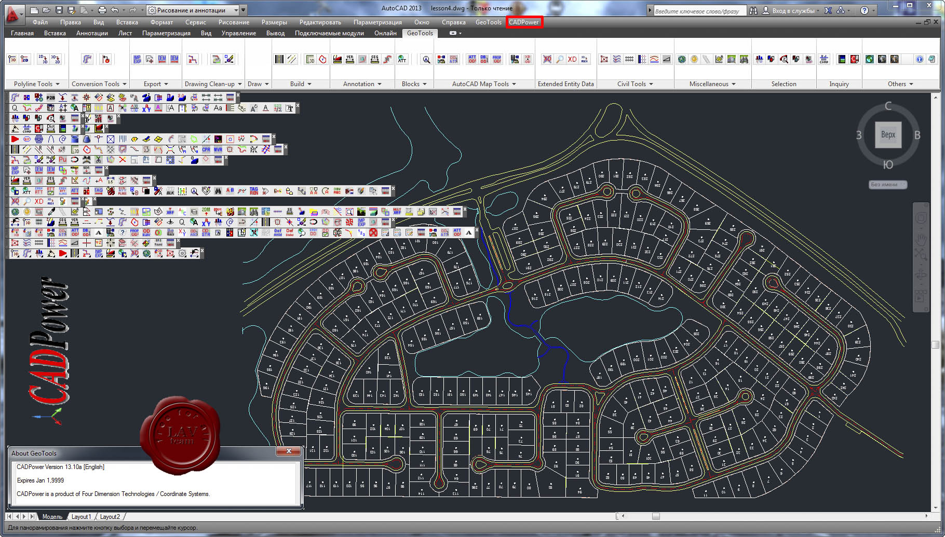945x537 pixels.
Task: Select the Модель tab
Action: point(52,517)
